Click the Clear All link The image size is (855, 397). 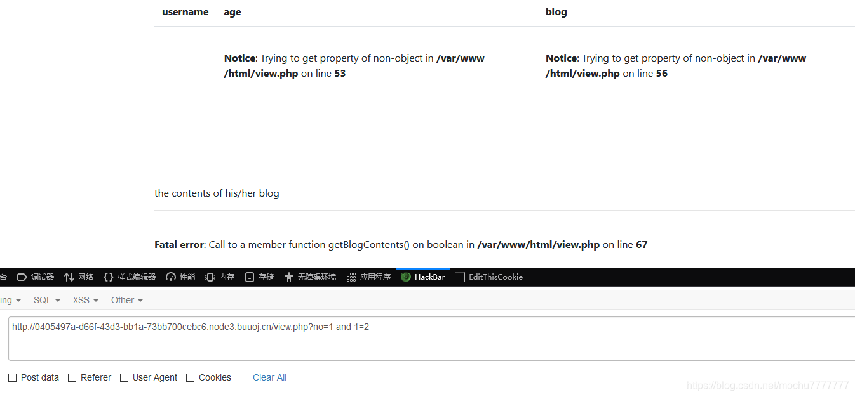(x=269, y=377)
